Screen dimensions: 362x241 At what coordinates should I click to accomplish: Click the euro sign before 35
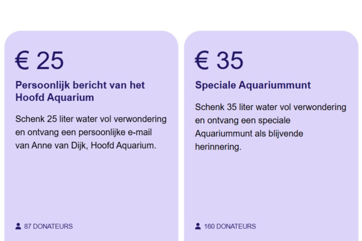(x=202, y=60)
